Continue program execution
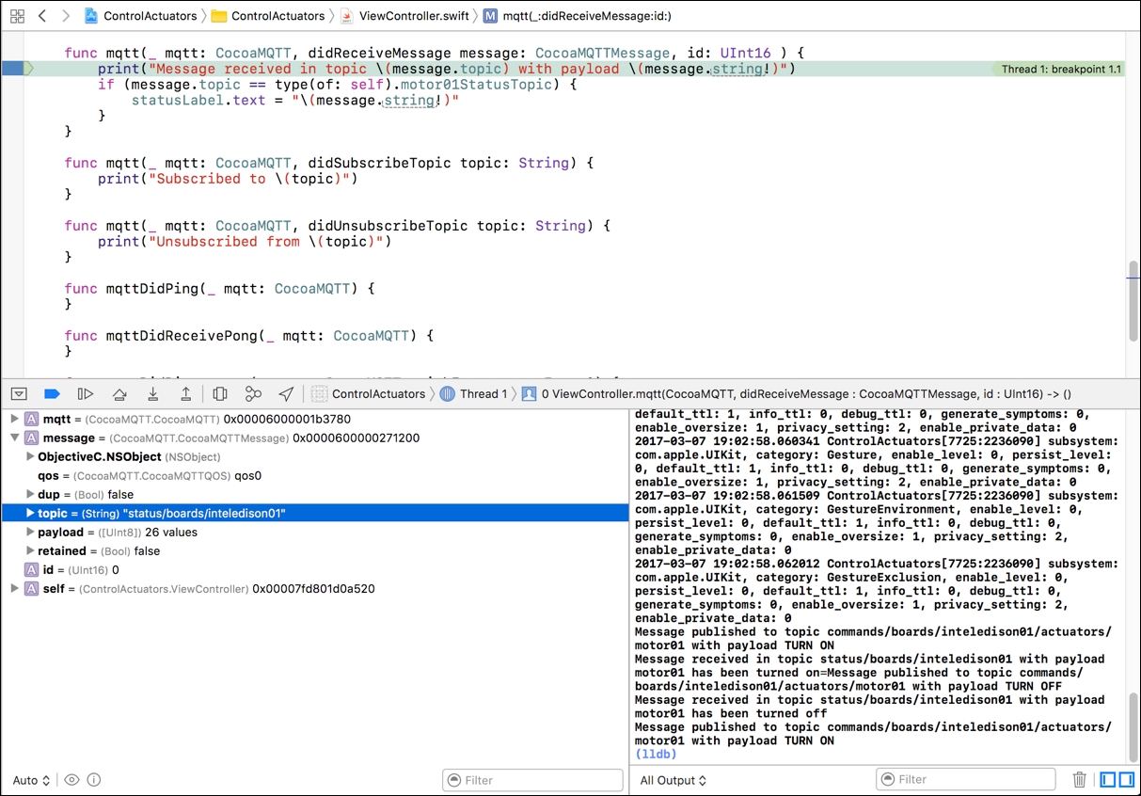This screenshot has width=1141, height=796. [86, 394]
